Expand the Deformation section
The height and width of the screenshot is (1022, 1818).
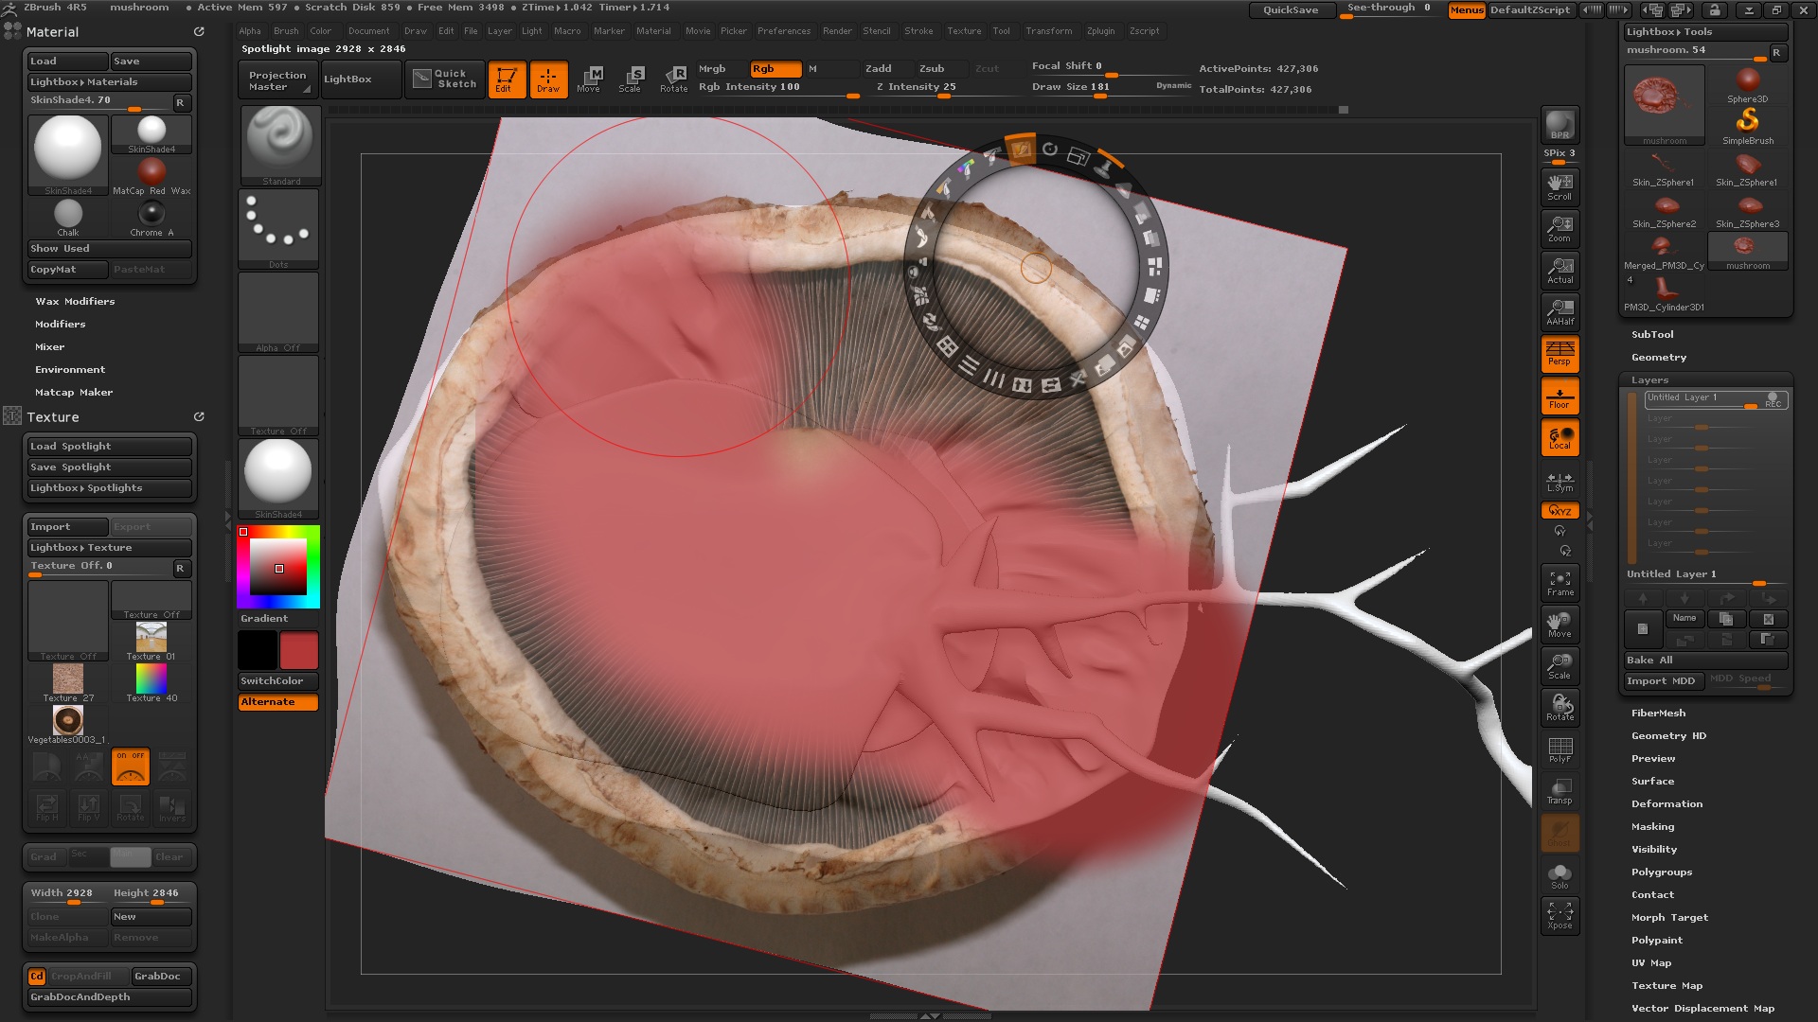(1666, 804)
